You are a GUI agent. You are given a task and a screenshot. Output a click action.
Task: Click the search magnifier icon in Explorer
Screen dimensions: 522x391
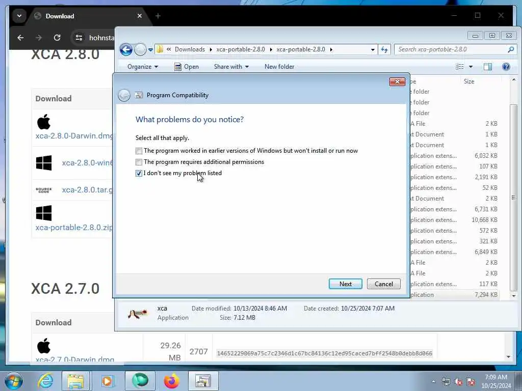511,49
